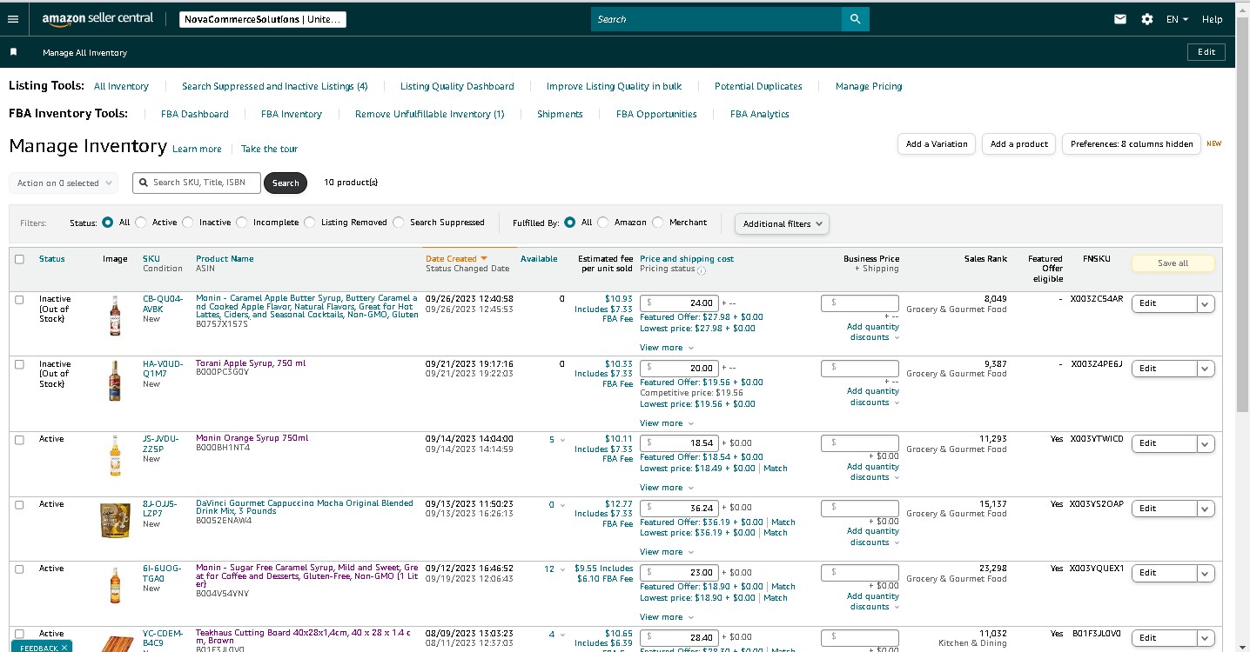Viewport: 1250px width, 652px height.
Task: Filter Fulfilled By Amazon
Action: click(x=603, y=223)
